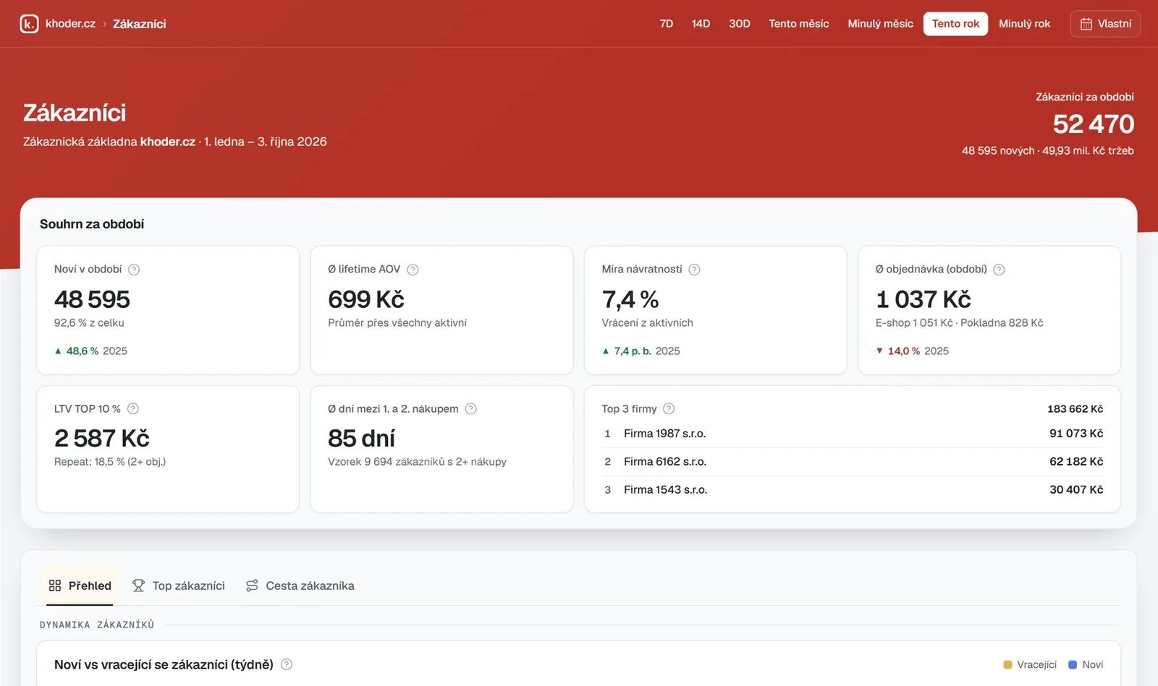Click the 52 470 customers total
This screenshot has height=686, width=1158.
pyautogui.click(x=1094, y=124)
